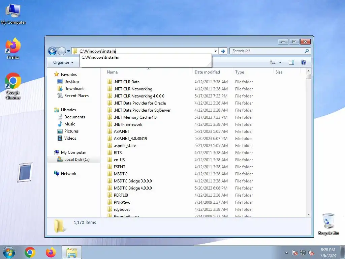
Task: Select the BITS folder icon
Action: point(109,153)
